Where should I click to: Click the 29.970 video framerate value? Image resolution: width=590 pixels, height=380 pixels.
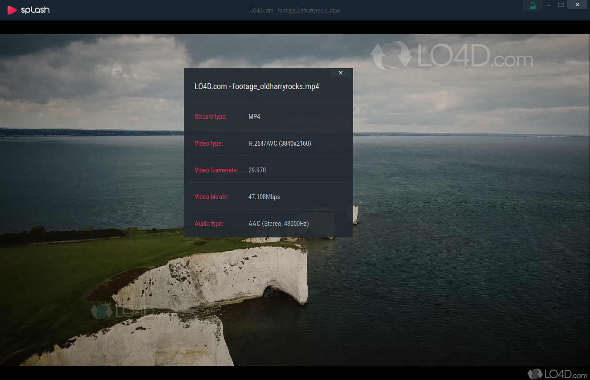coord(257,170)
